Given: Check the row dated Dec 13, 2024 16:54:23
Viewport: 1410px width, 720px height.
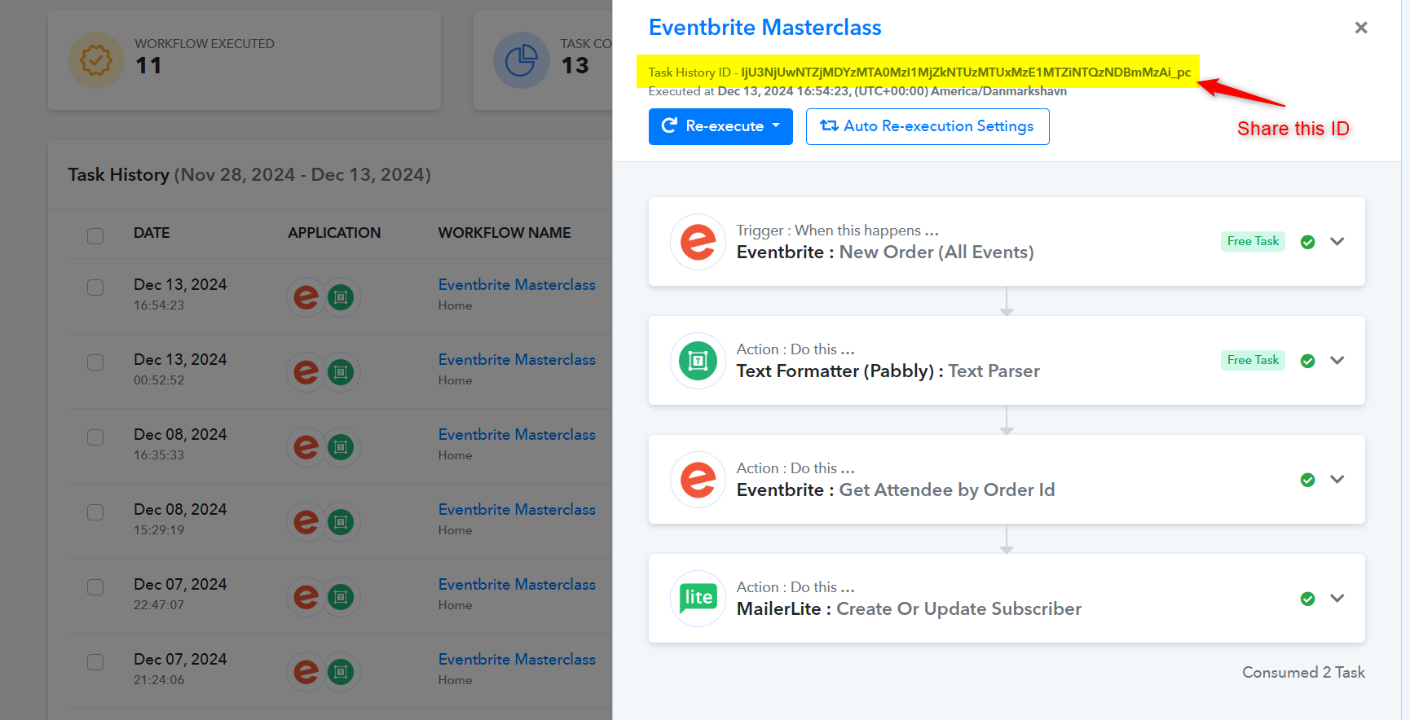Looking at the screenshot, I should tap(95, 288).
